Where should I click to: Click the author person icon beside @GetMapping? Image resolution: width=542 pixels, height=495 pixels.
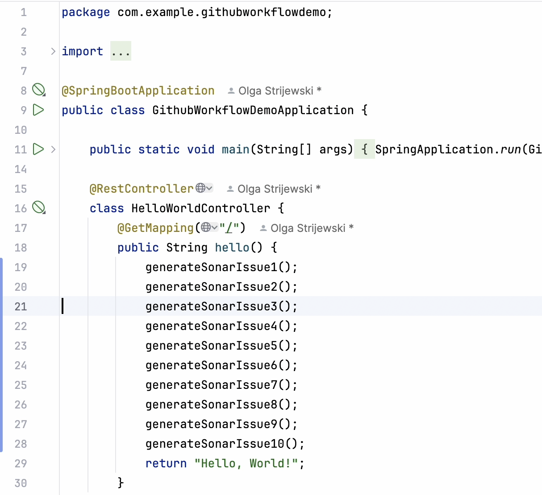(x=263, y=228)
